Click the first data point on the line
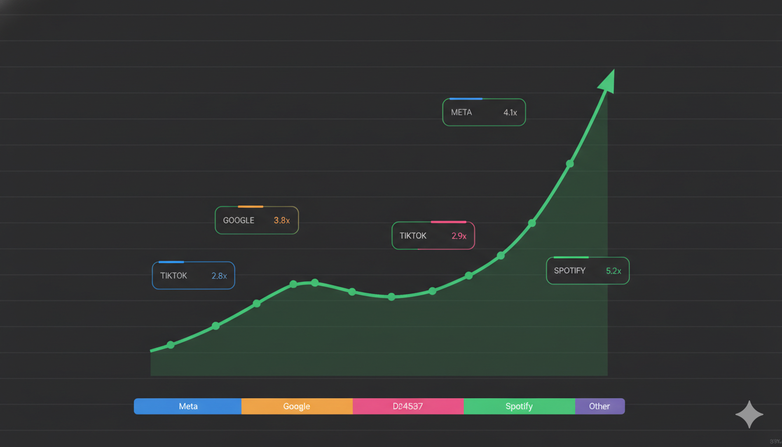 pos(170,345)
